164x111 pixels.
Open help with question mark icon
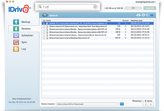pos(152,15)
